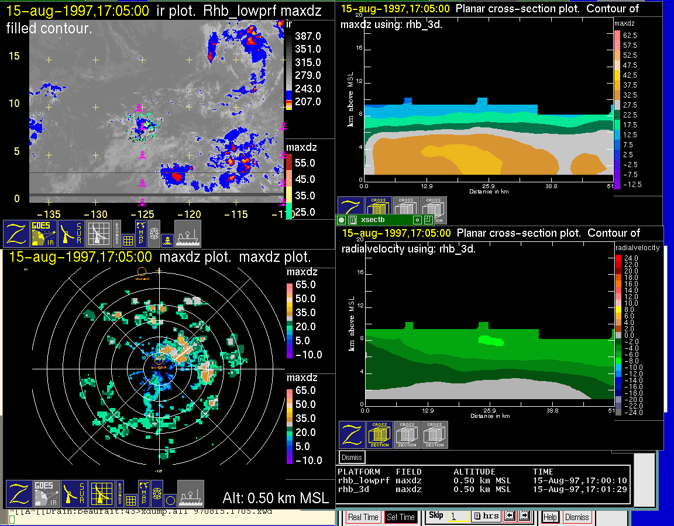The width and height of the screenshot is (674, 526).
Task: Open the hrs time units dropdown
Action: coord(485,517)
